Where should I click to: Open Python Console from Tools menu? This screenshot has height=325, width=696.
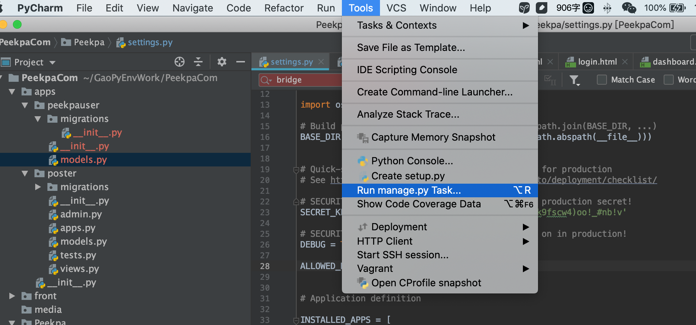412,161
